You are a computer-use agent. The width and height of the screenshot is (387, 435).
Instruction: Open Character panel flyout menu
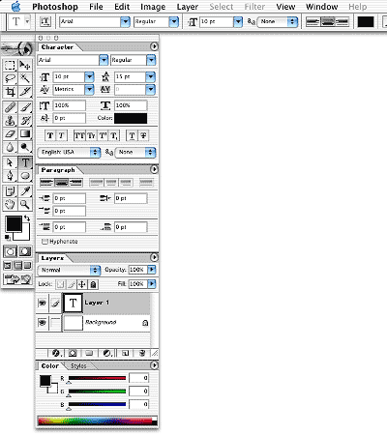click(x=154, y=46)
